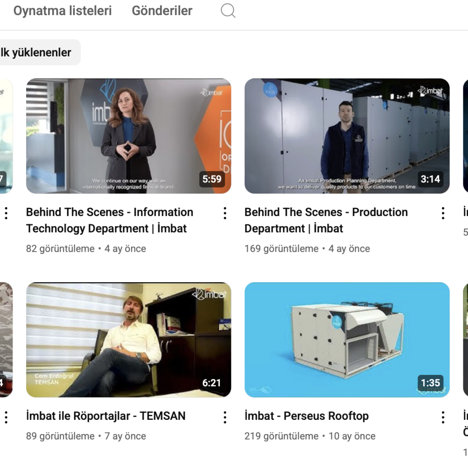Open more options for Information Technology Department video
Viewport: 468px width, 468px height.
click(225, 213)
